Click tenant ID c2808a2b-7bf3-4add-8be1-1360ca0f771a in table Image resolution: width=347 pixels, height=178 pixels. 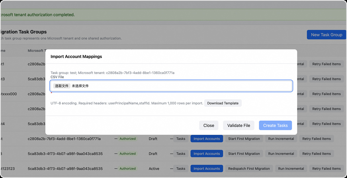pos(64,139)
